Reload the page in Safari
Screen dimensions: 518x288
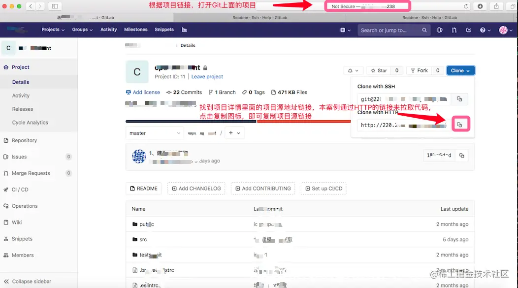(x=466, y=6)
